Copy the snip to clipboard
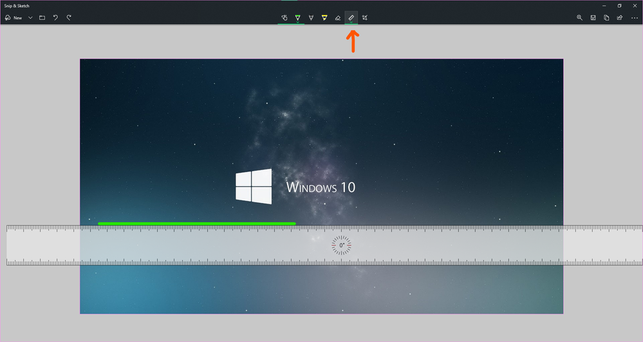Image resolution: width=643 pixels, height=342 pixels. pyautogui.click(x=606, y=17)
